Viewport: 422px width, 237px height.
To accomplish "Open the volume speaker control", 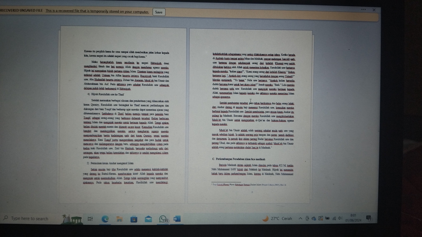I will click(x=340, y=218).
